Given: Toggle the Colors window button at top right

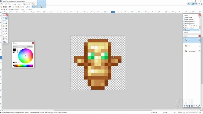Looking at the screenshot, I should pyautogui.click(x=196, y=4).
